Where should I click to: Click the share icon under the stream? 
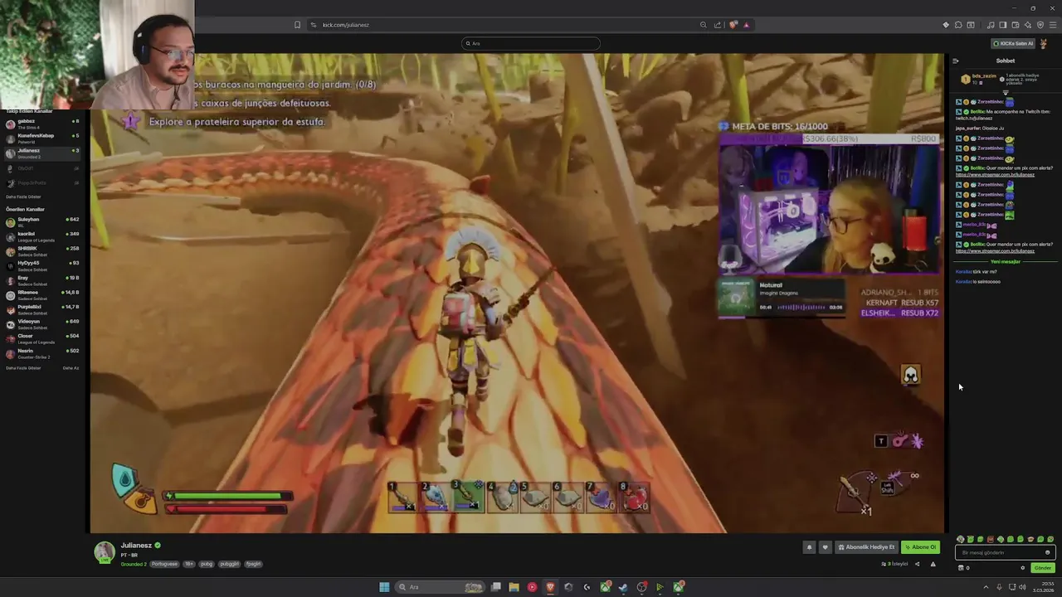[x=917, y=564]
